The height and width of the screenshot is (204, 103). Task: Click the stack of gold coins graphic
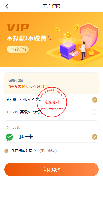[x=92, y=53]
